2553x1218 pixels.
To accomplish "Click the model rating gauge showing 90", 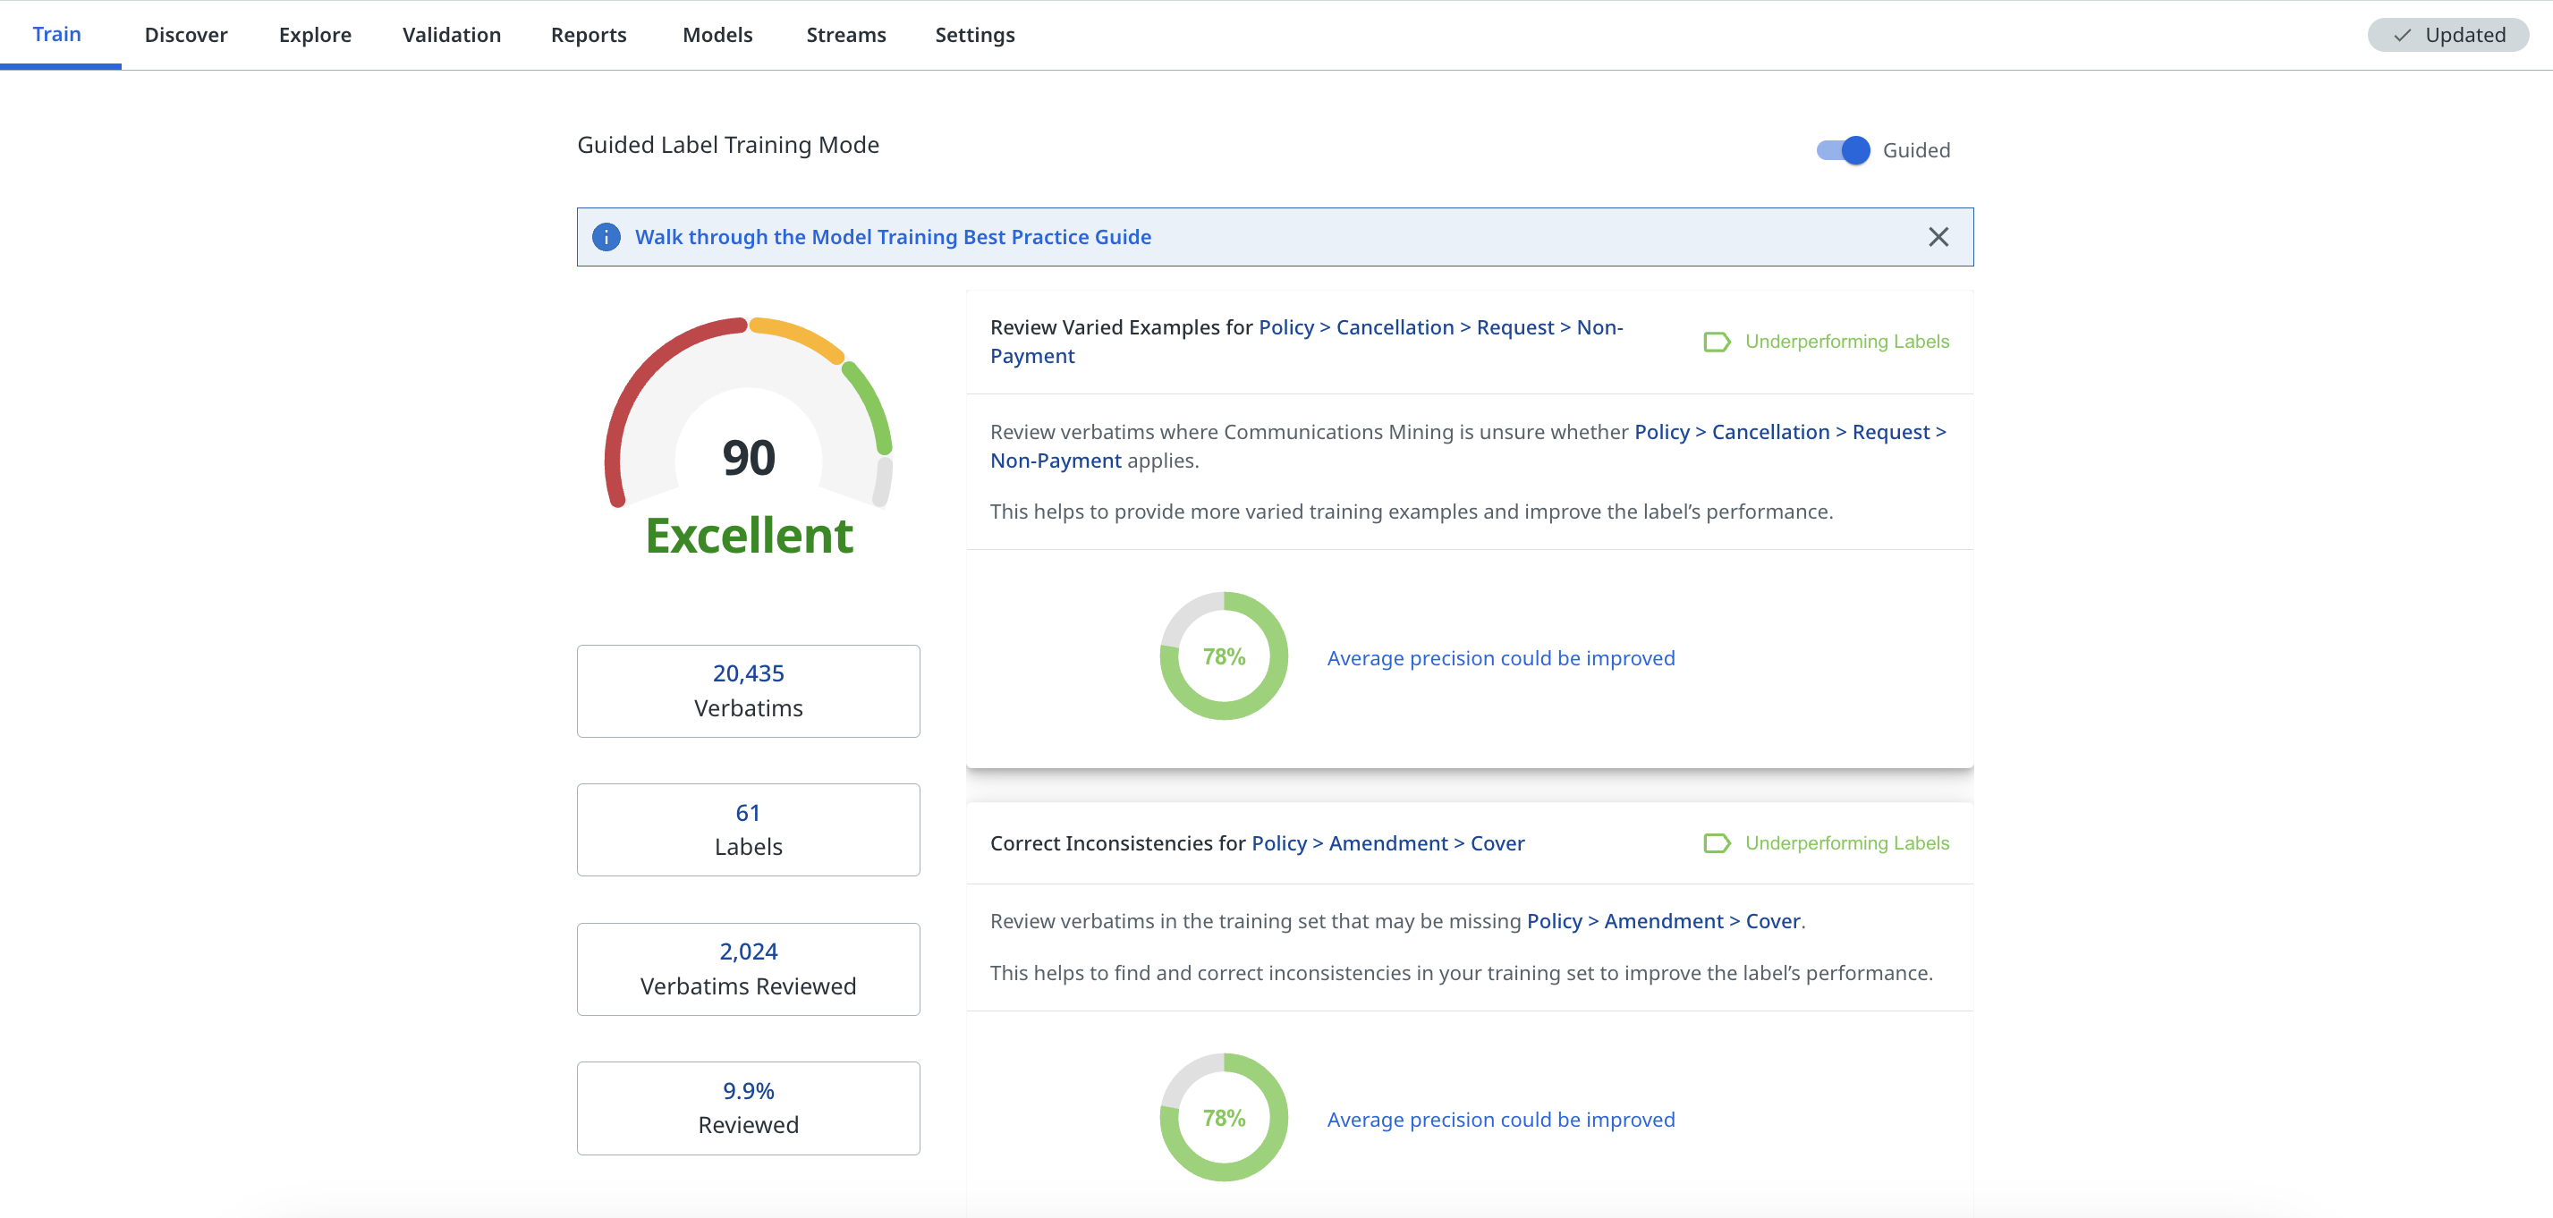I will tap(748, 414).
